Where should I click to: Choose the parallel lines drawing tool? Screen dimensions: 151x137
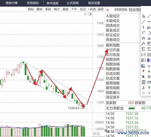coord(144,32)
